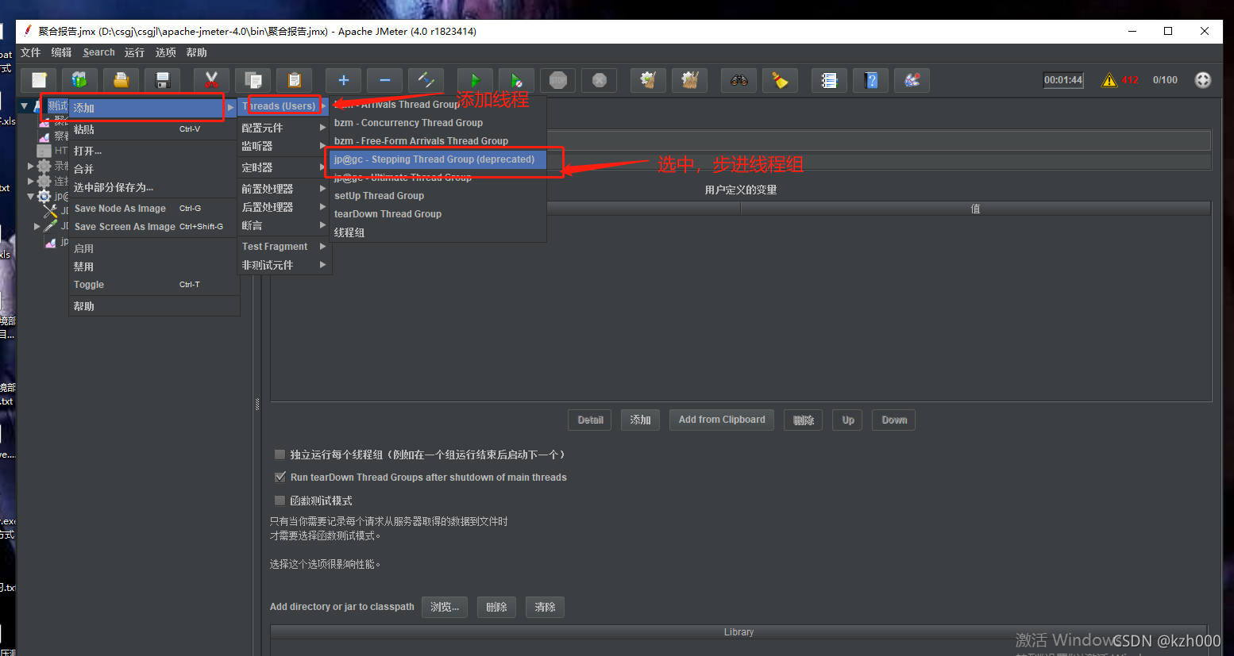1234x656 pixels.
Task: Click the Library column header
Action: coord(738,632)
